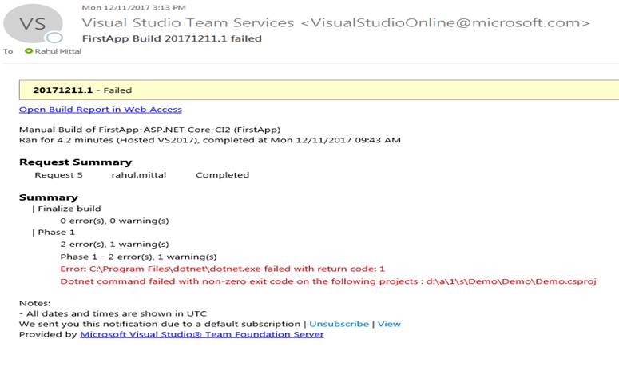Click All dates and times shown in UTC note

click(x=113, y=313)
